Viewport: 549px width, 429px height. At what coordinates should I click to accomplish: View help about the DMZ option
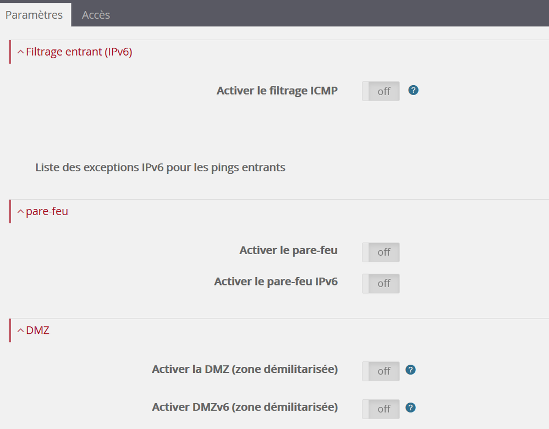[410, 370]
